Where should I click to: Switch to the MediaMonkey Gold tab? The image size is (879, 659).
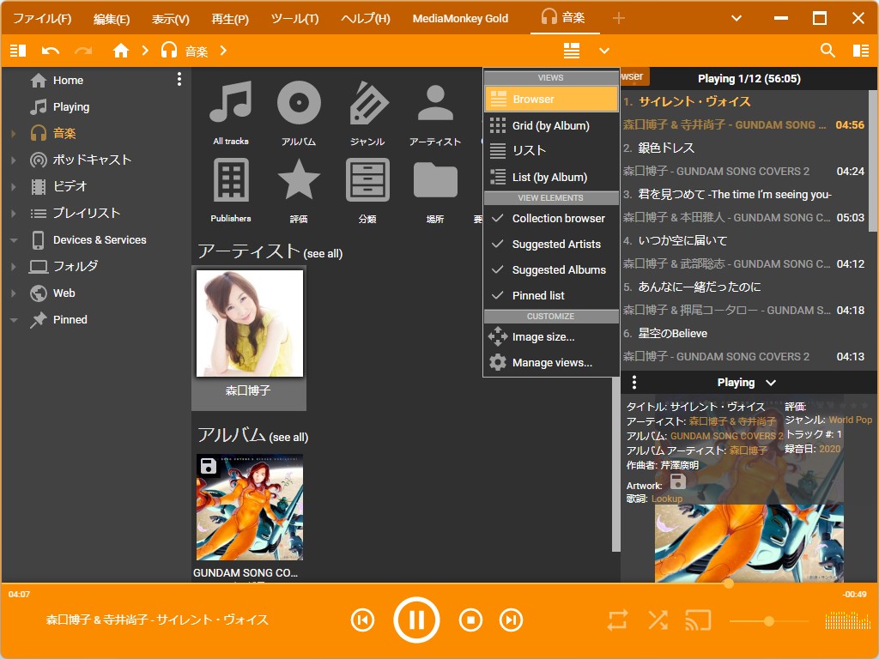(461, 17)
